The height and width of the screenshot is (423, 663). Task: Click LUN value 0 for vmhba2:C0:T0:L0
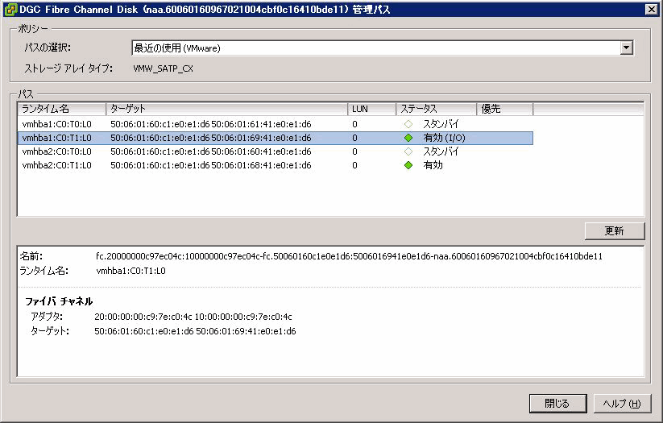(354, 151)
